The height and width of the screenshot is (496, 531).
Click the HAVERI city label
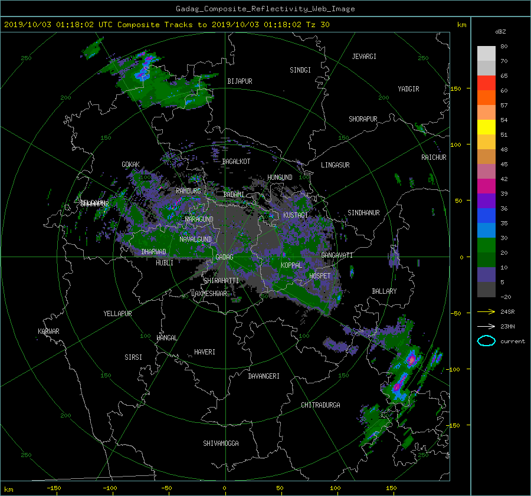coord(205,352)
